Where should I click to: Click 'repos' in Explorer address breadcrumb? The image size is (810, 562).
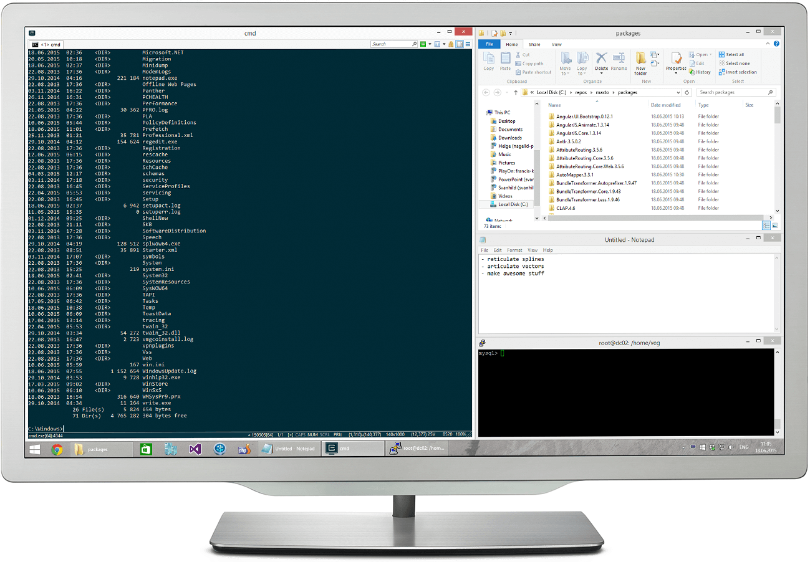coord(581,92)
